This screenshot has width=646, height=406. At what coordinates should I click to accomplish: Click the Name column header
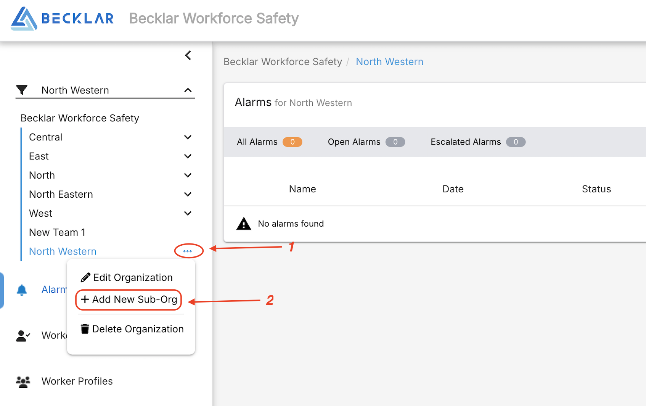click(302, 189)
